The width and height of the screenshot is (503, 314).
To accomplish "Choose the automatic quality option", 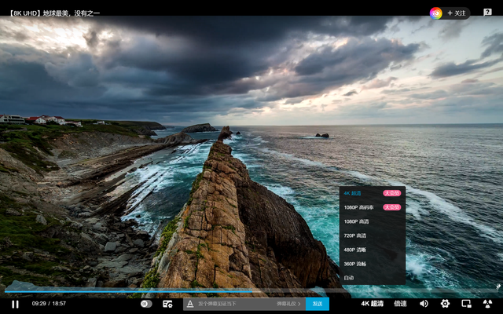I will pyautogui.click(x=349, y=277).
